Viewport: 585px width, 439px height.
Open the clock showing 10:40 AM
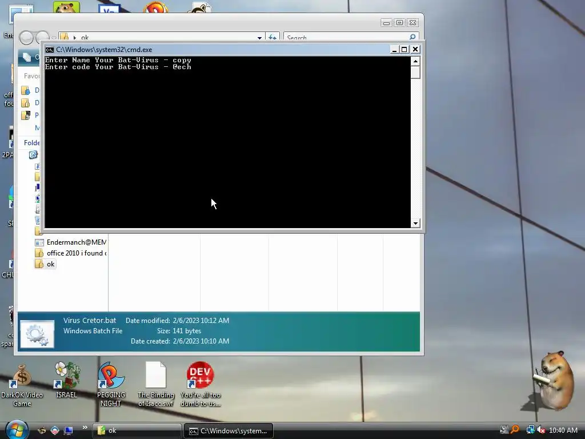tap(563, 430)
